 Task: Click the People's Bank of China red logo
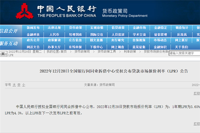(x=24, y=11)
